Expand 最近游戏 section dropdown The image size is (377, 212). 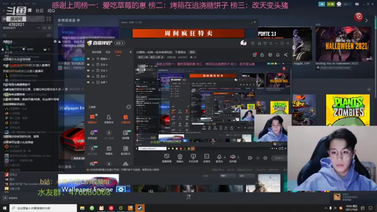point(74,167)
